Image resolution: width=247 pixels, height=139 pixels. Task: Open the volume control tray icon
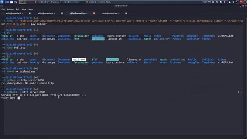click(217, 2)
